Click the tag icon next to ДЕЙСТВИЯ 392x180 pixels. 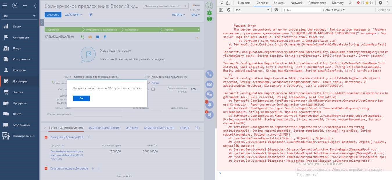click(x=90, y=15)
